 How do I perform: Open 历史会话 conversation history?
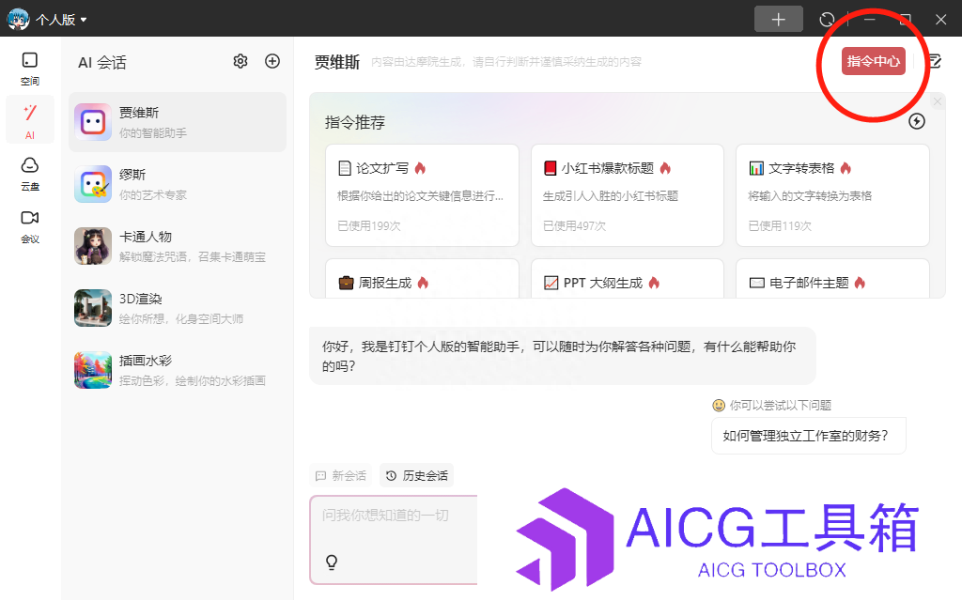[416, 476]
